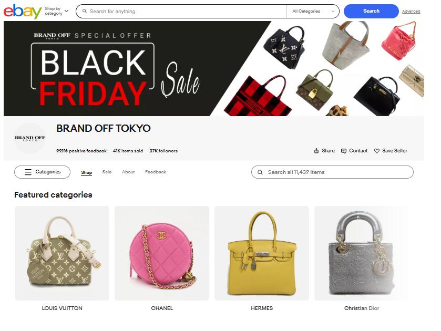Select the HERMES yellow bag category
The width and height of the screenshot is (441, 331).
point(262,253)
